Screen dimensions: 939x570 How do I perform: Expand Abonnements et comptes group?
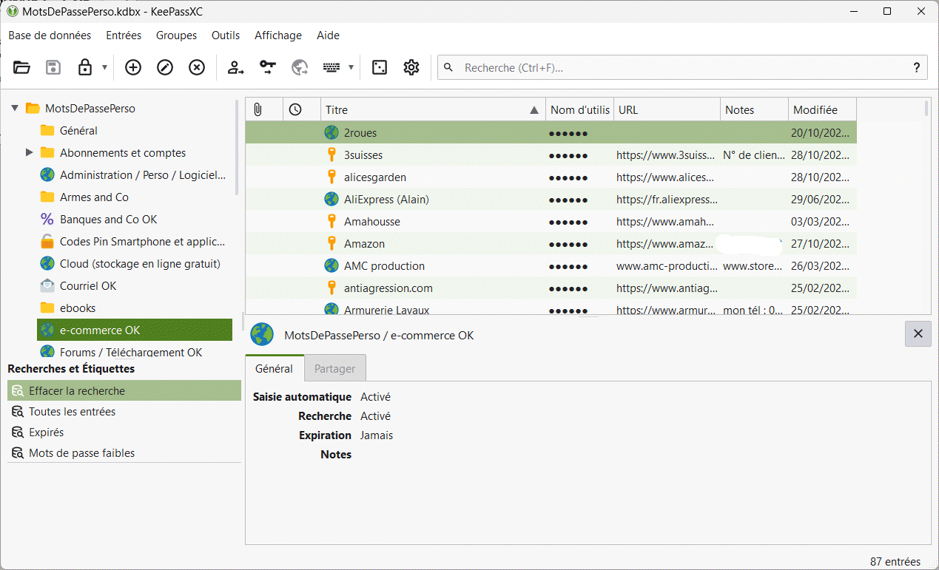pos(30,153)
